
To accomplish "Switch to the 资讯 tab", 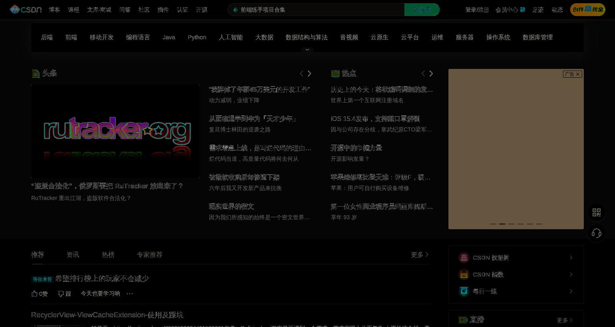I will [x=73, y=254].
